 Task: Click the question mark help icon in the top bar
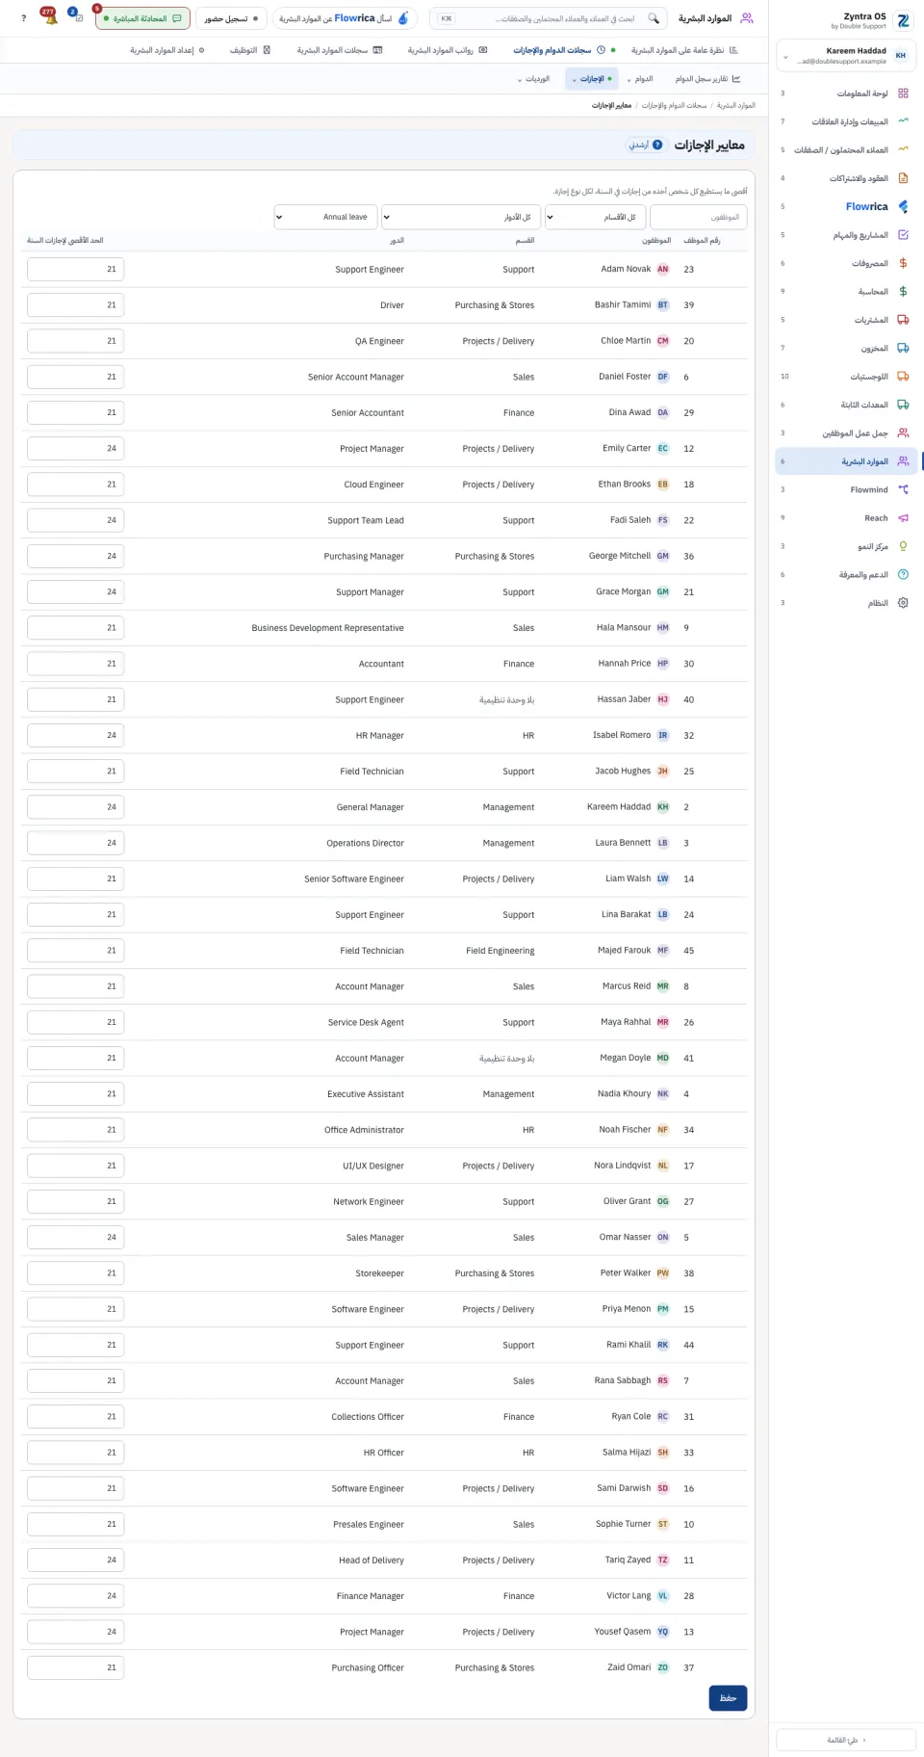(23, 18)
